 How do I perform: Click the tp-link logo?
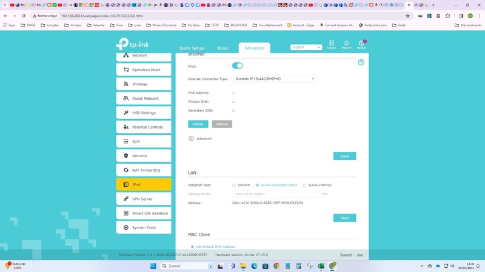coord(133,44)
